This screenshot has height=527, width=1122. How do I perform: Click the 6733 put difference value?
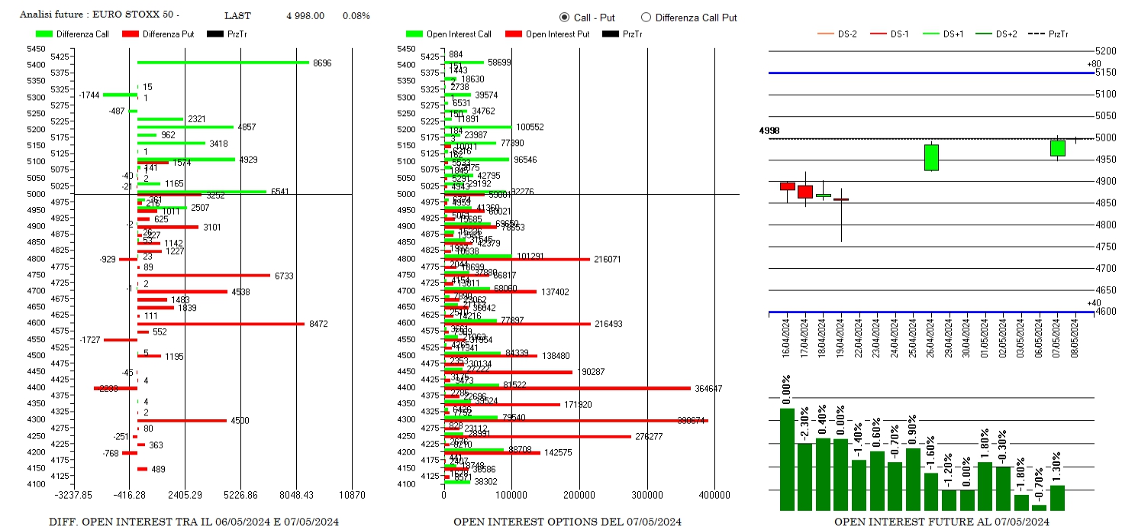[x=284, y=276]
